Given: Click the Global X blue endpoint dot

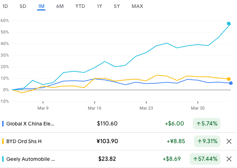Looking at the screenshot, I should pyautogui.click(x=230, y=83).
